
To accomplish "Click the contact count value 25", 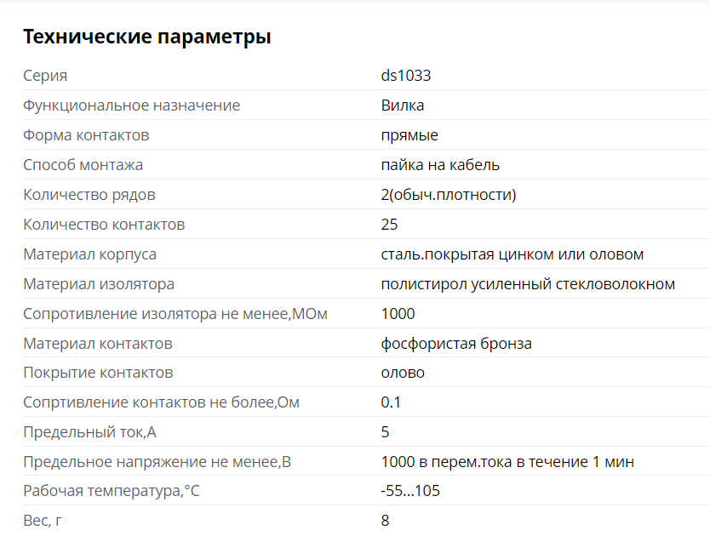I will tap(390, 225).
